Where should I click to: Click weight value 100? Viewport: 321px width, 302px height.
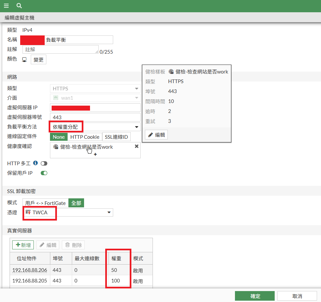pyautogui.click(x=115, y=281)
